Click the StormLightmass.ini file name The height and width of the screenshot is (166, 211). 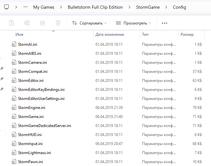[35, 152]
